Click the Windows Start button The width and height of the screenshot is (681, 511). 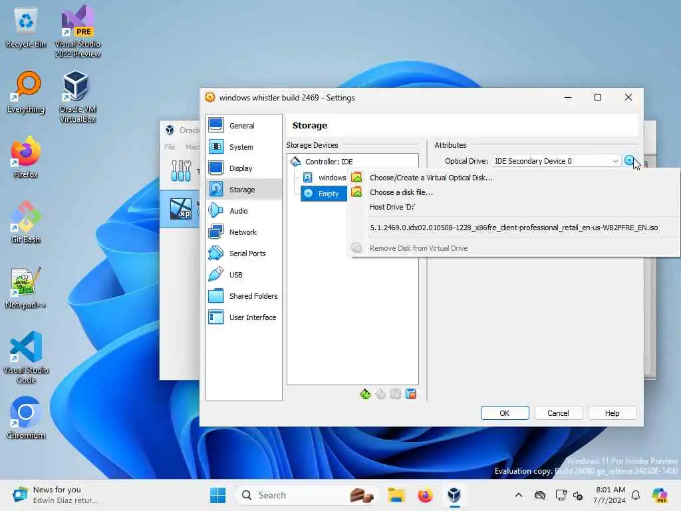pos(217,495)
